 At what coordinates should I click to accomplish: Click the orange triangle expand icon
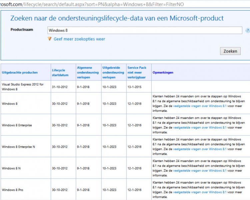click(x=50, y=39)
